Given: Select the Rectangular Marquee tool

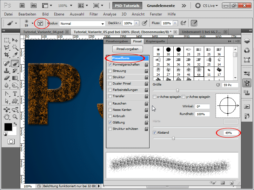Looking at the screenshot, I should [7, 40].
